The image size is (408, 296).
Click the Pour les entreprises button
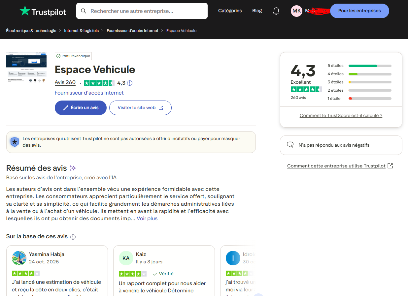[359, 11]
